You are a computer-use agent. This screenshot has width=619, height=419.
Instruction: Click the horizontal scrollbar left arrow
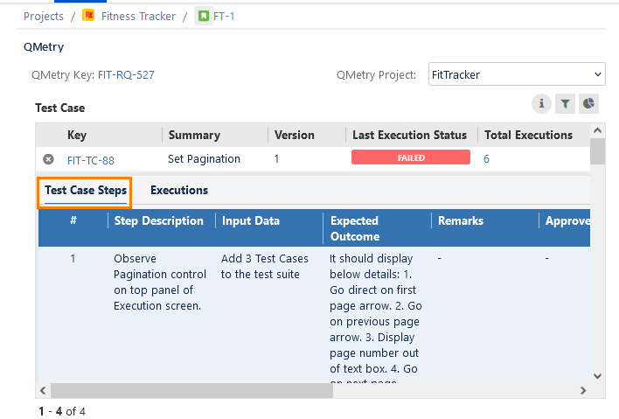(x=43, y=390)
